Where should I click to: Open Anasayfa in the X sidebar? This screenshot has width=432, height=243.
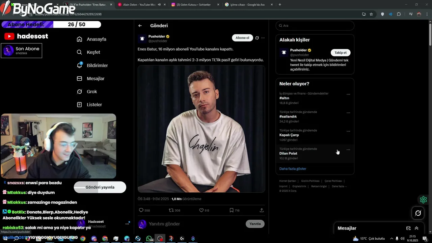coord(91,39)
